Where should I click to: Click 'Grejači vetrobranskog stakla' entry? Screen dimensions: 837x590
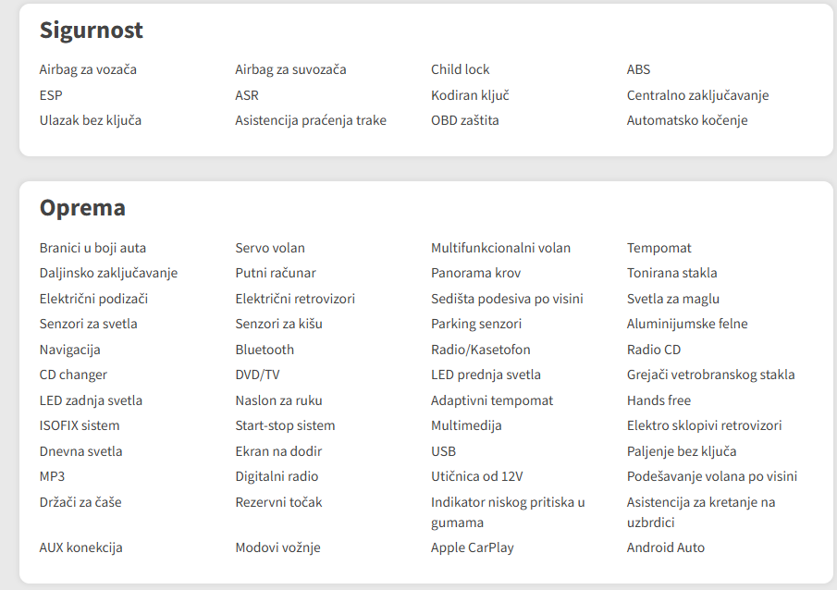[x=711, y=375]
